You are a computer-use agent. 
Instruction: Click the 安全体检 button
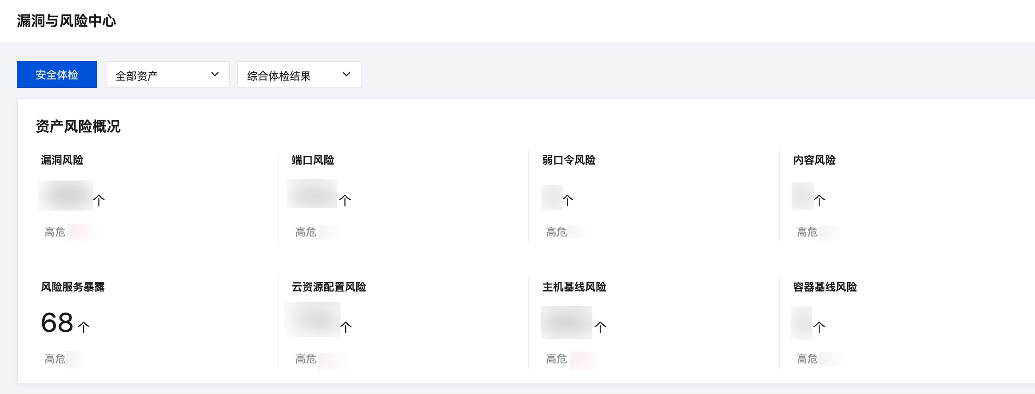[57, 75]
